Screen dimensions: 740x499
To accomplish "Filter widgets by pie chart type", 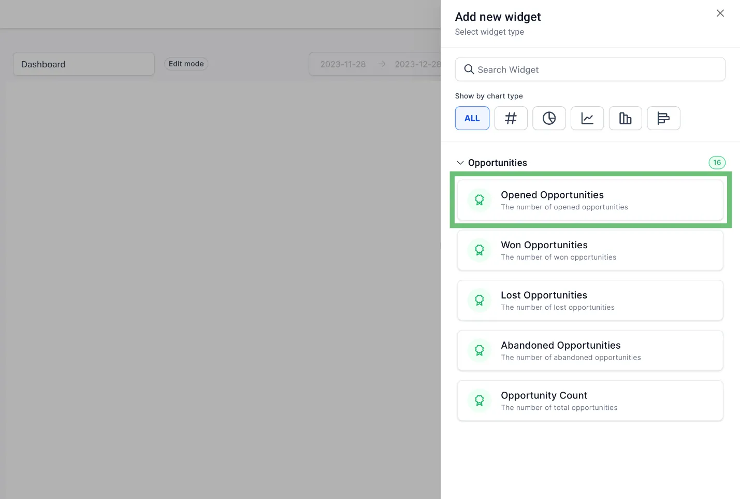I will pos(549,118).
